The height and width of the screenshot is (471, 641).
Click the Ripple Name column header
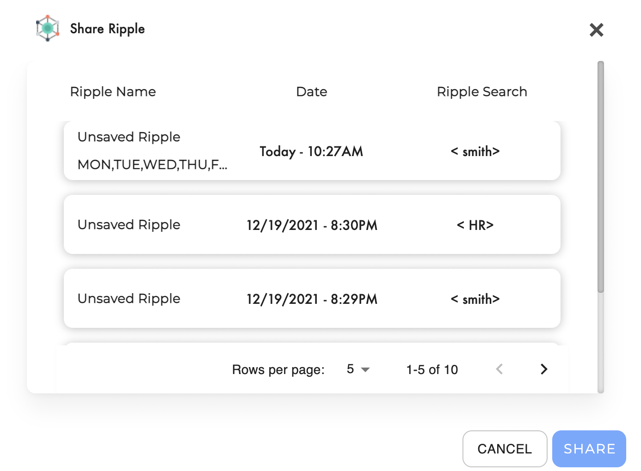click(113, 92)
